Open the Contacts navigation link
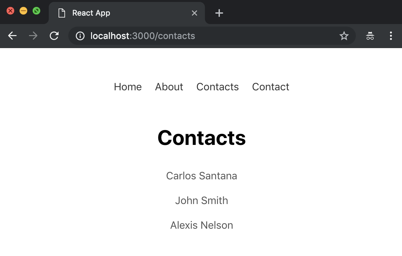 [218, 87]
